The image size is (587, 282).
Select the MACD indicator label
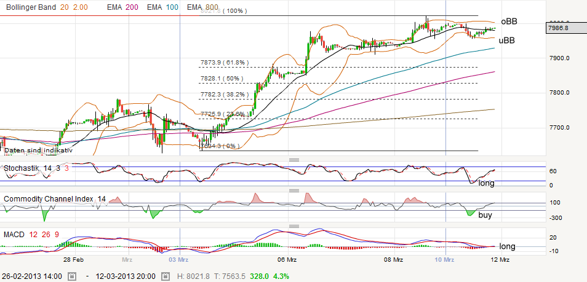click(x=14, y=235)
